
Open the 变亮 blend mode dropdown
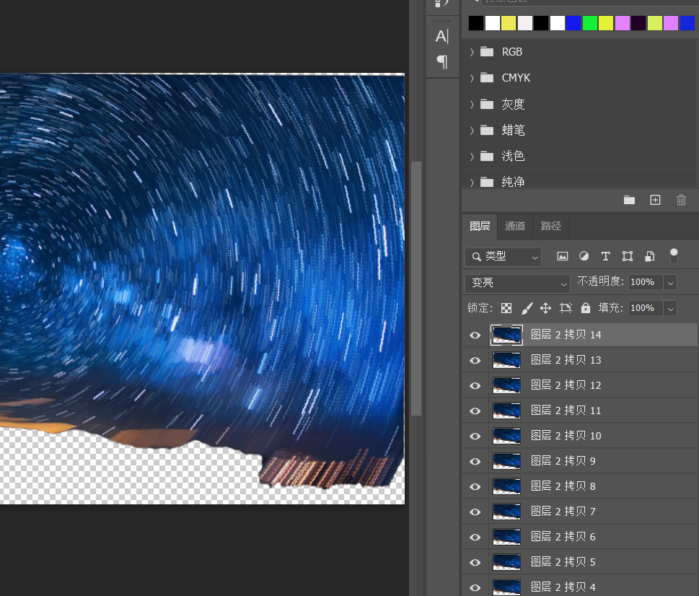point(517,283)
